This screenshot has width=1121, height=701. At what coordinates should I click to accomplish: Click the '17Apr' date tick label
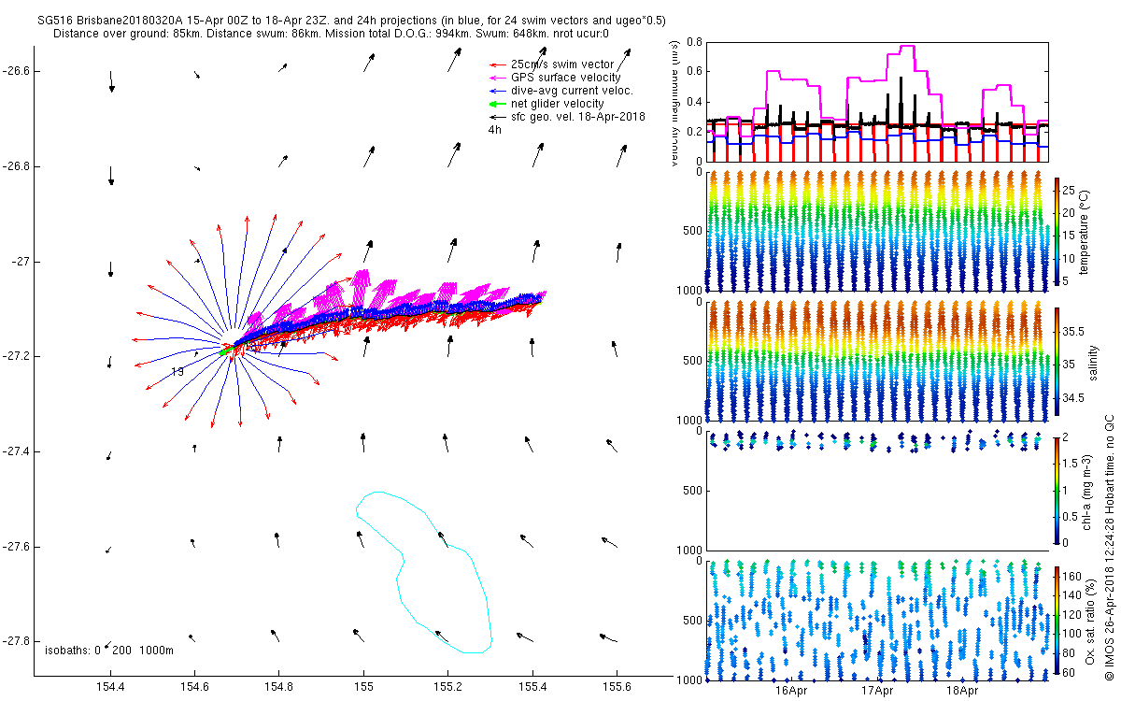click(877, 692)
